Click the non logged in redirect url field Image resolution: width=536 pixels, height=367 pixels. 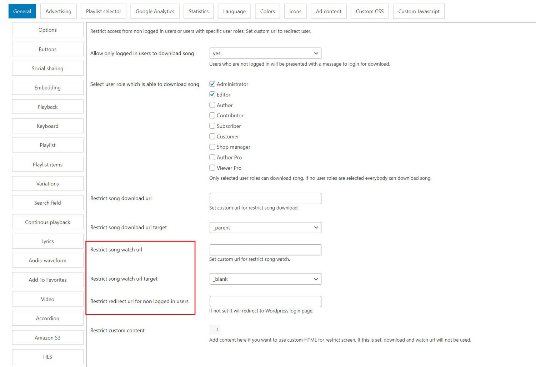pos(265,301)
